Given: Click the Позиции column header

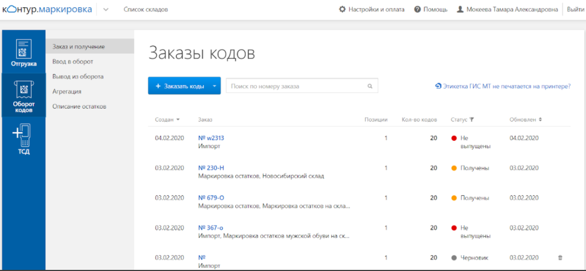Looking at the screenshot, I should pos(376,119).
